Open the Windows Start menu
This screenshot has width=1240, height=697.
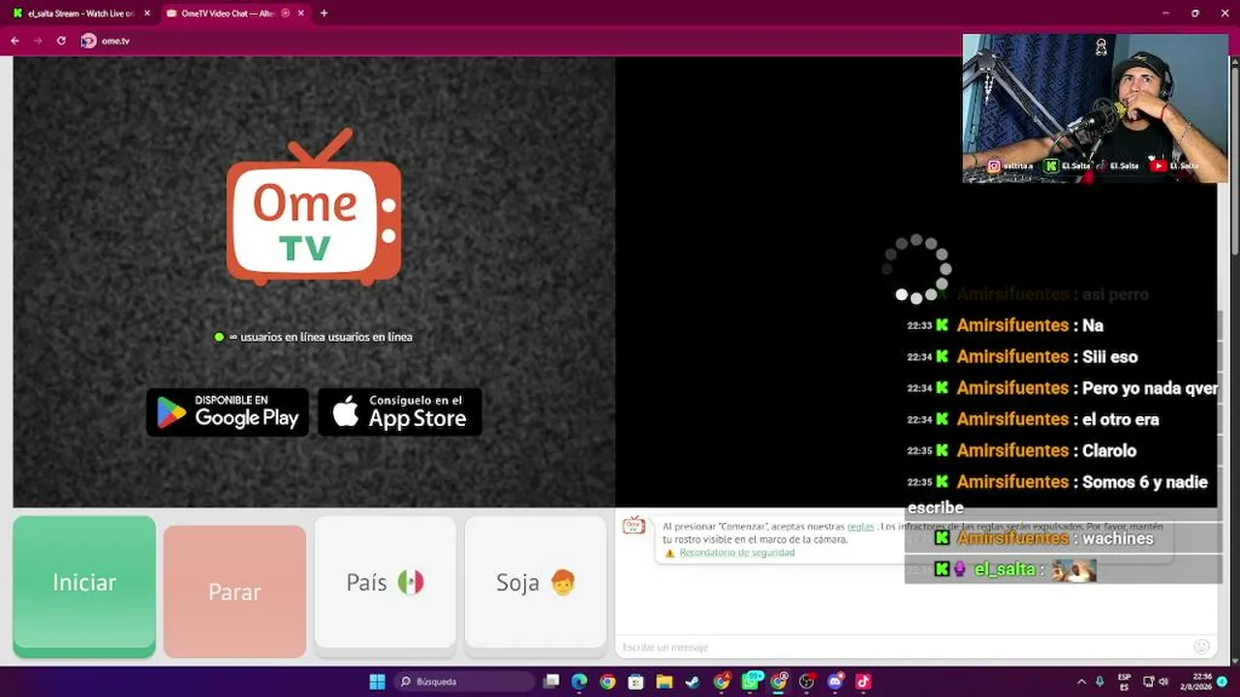(x=377, y=682)
